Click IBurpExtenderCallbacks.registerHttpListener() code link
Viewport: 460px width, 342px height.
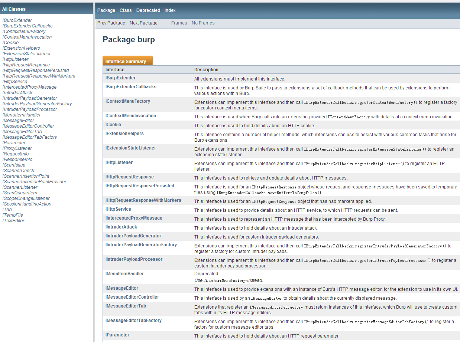click(x=353, y=164)
